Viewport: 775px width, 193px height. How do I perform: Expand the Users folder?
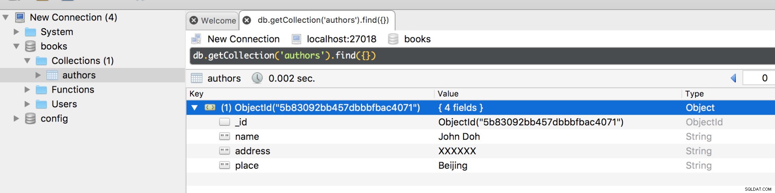point(27,104)
